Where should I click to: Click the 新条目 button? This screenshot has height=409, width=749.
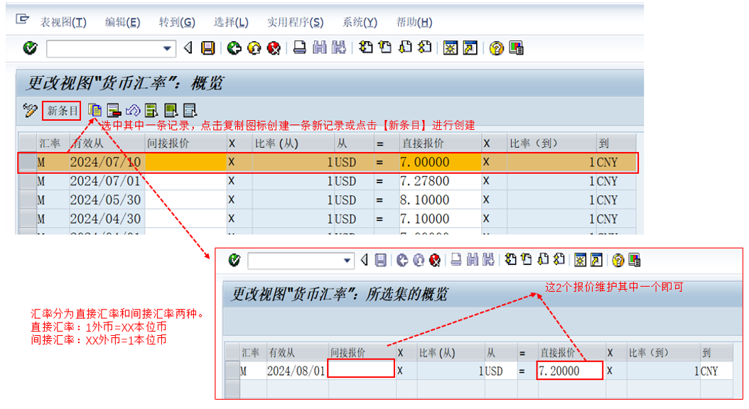coord(61,110)
